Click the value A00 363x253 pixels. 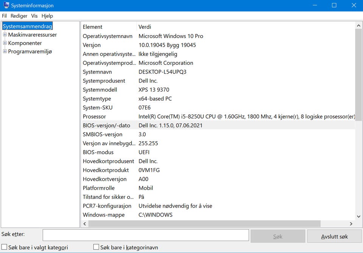(143, 179)
